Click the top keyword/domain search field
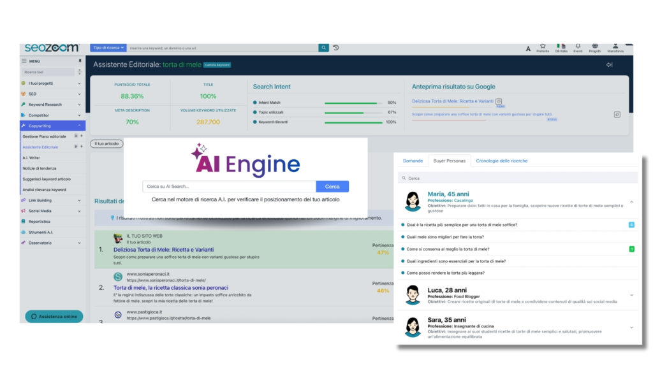 point(223,48)
